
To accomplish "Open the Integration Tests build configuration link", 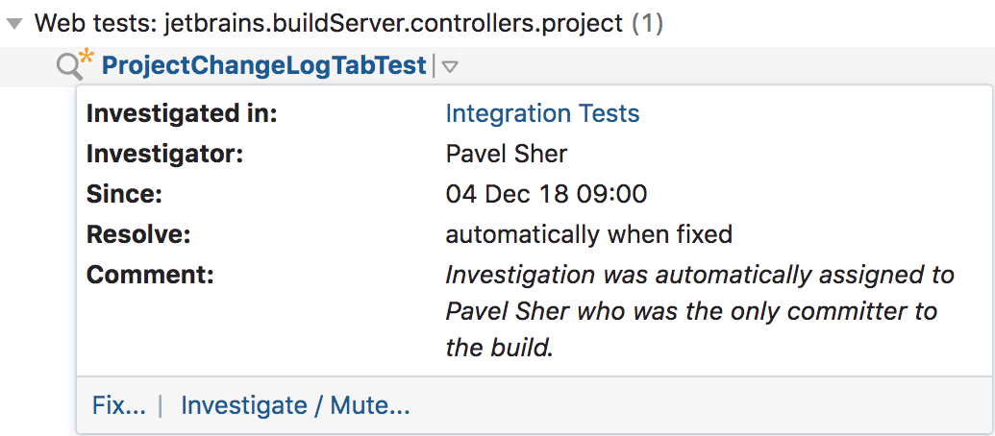I will [542, 113].
